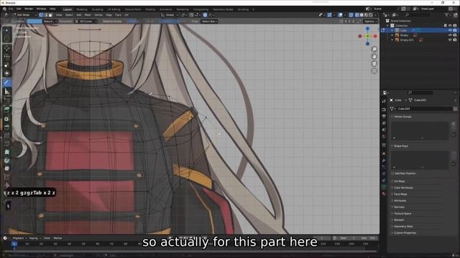Open the Modifiers wrench properties tab
Viewport: 460px width, 258px height.
point(384,161)
